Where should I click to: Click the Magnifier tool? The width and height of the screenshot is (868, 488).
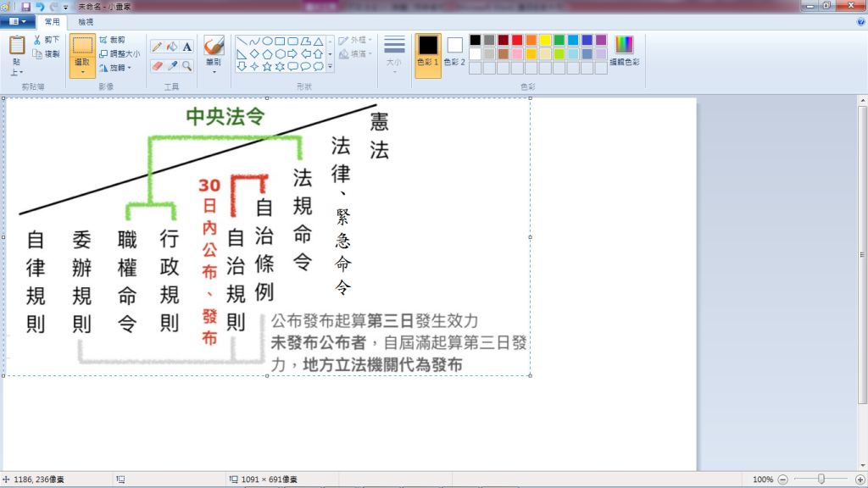(186, 65)
